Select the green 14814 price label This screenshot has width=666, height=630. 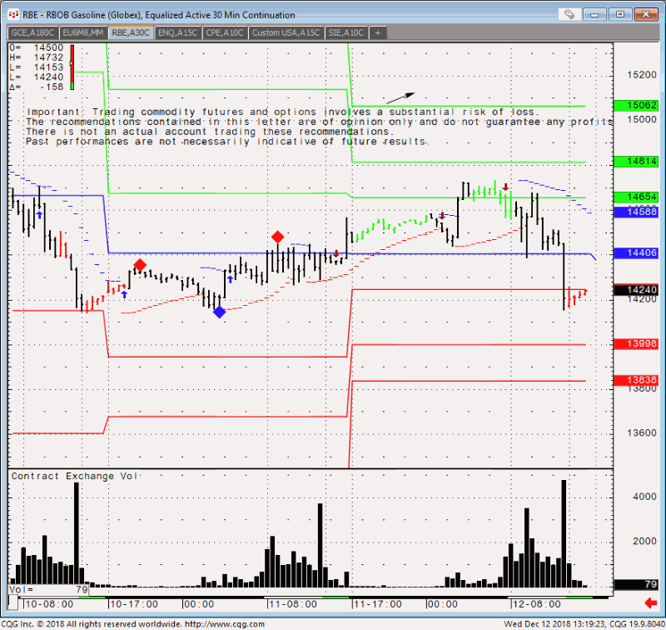coord(636,161)
